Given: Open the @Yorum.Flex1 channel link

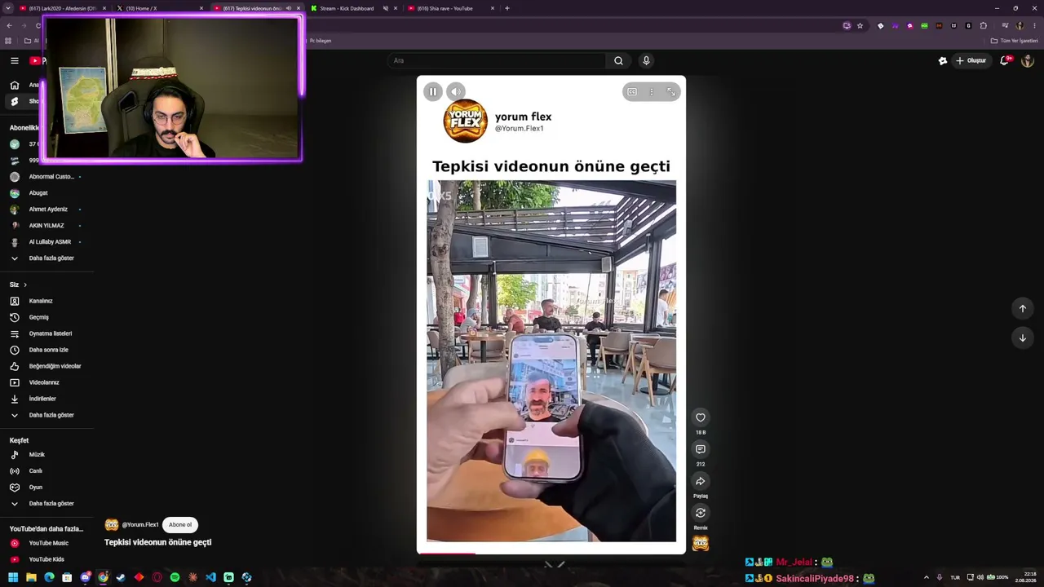Looking at the screenshot, I should [x=140, y=524].
